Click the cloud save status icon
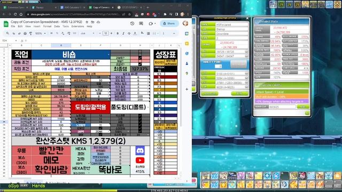Screen dimensions: 342x192 coord(98,22)
